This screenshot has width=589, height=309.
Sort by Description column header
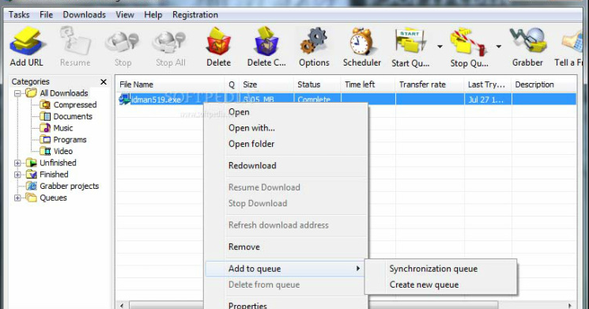tap(544, 85)
